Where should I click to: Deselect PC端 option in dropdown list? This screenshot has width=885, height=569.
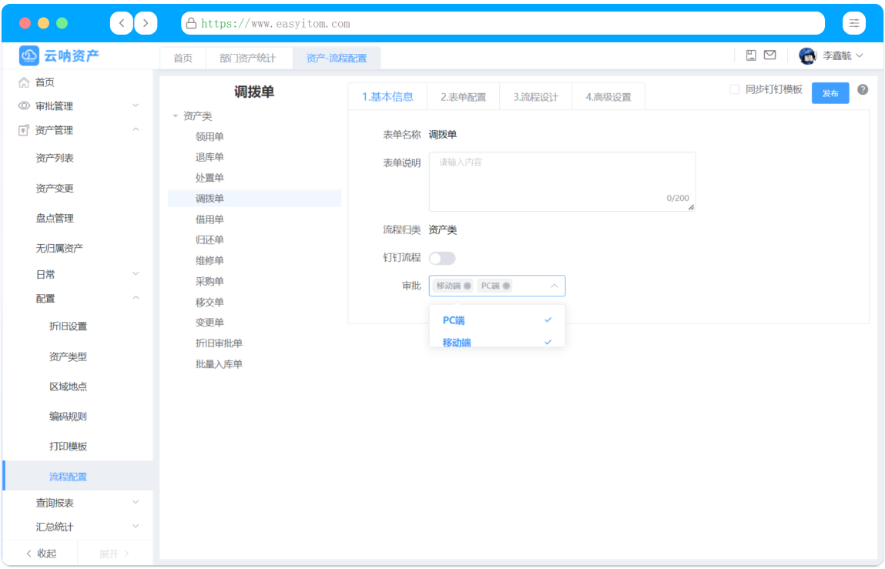(497, 320)
